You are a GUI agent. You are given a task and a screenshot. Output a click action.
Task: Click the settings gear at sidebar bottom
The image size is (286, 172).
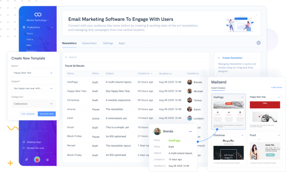click(47, 160)
